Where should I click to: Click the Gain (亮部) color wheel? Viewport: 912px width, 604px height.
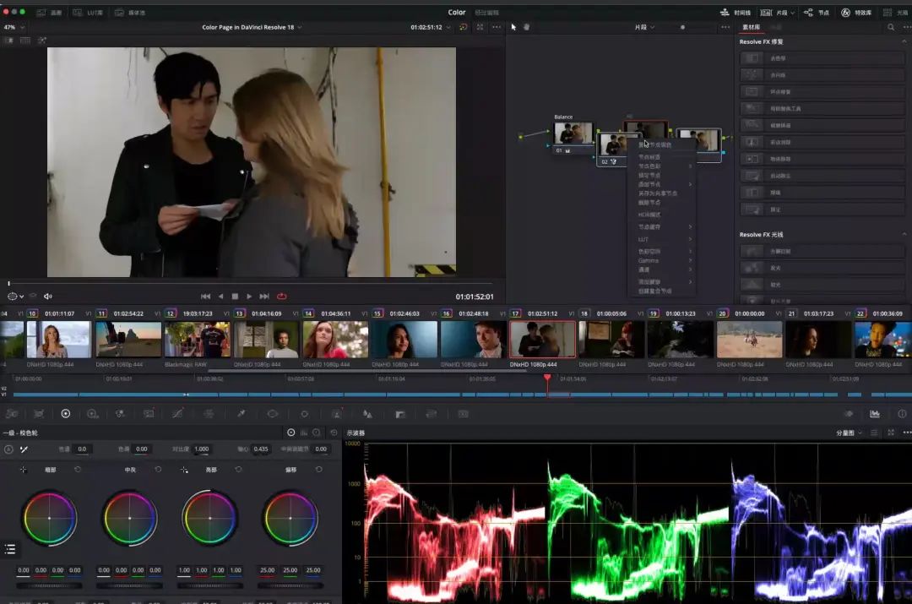(209, 517)
